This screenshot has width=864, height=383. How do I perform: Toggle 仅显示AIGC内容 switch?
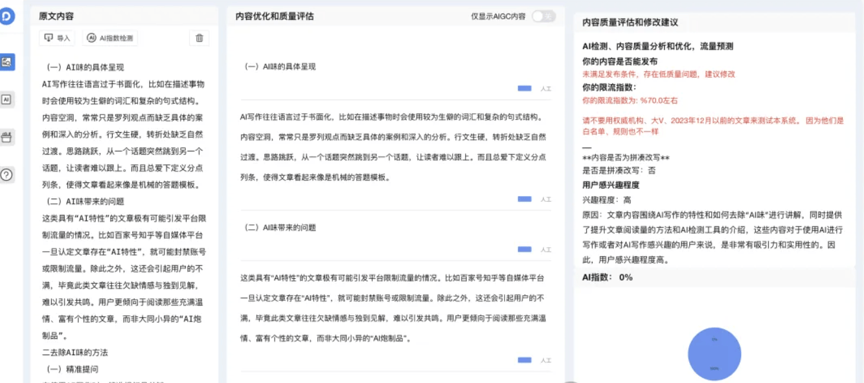(x=543, y=16)
